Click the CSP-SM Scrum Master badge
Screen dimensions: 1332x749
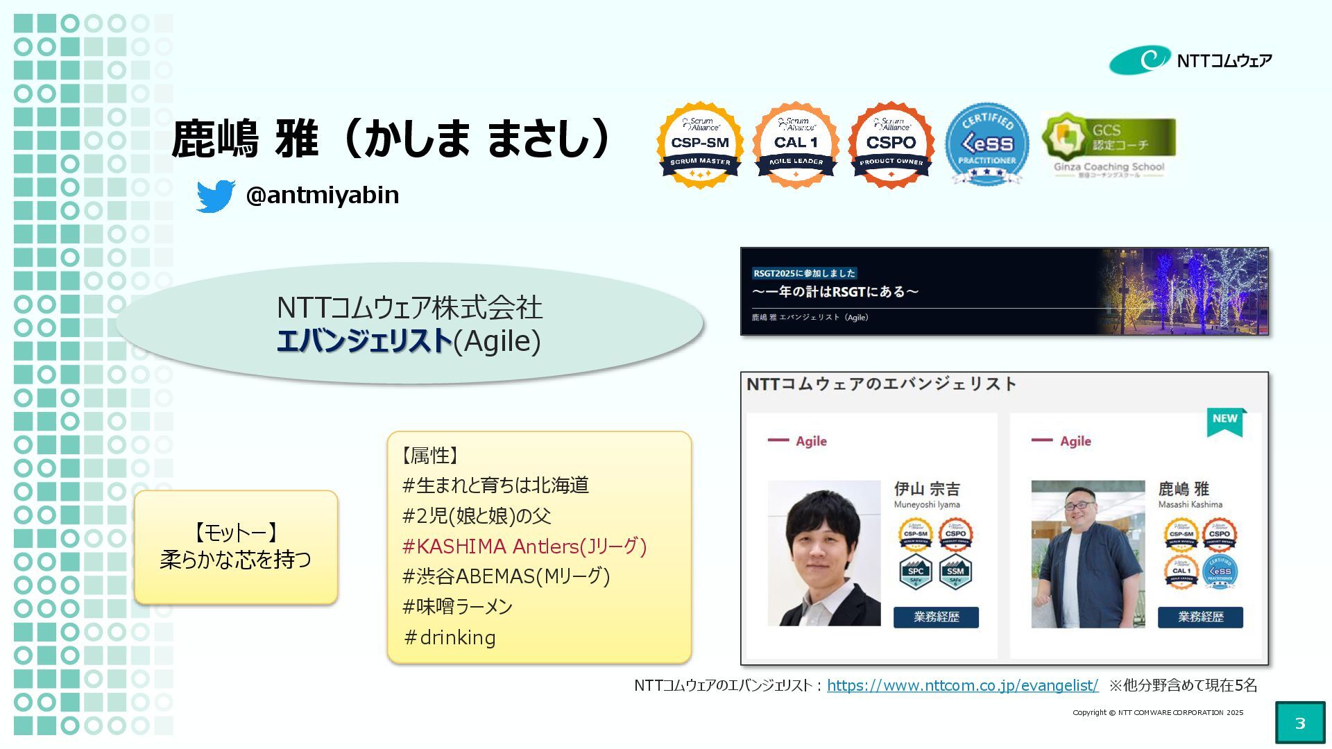tap(700, 144)
